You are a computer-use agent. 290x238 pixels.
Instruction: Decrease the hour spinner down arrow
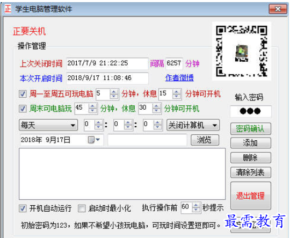pos(98,127)
